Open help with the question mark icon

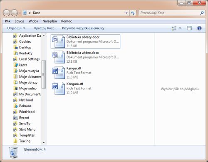(x=199, y=28)
